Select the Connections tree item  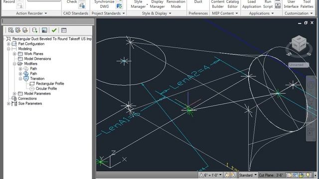click(27, 98)
